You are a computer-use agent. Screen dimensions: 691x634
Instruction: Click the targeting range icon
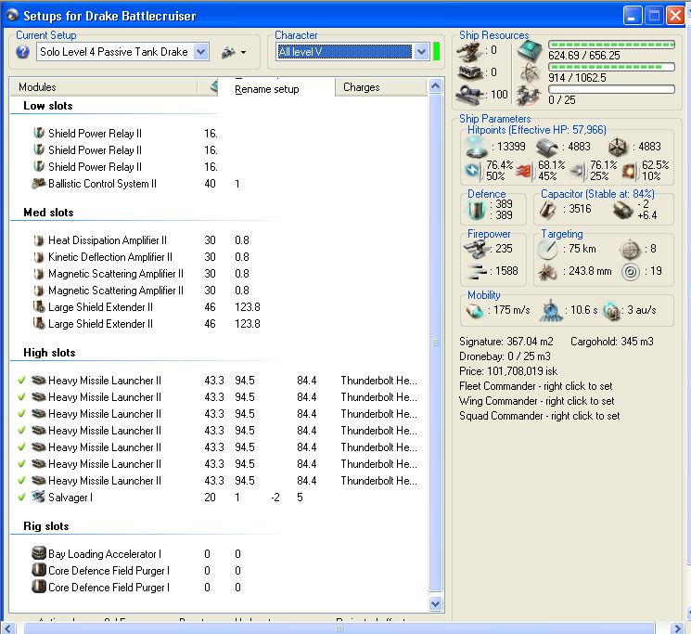548,250
